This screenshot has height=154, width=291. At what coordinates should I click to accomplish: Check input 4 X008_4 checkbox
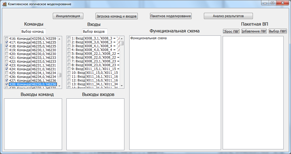tap(69, 49)
